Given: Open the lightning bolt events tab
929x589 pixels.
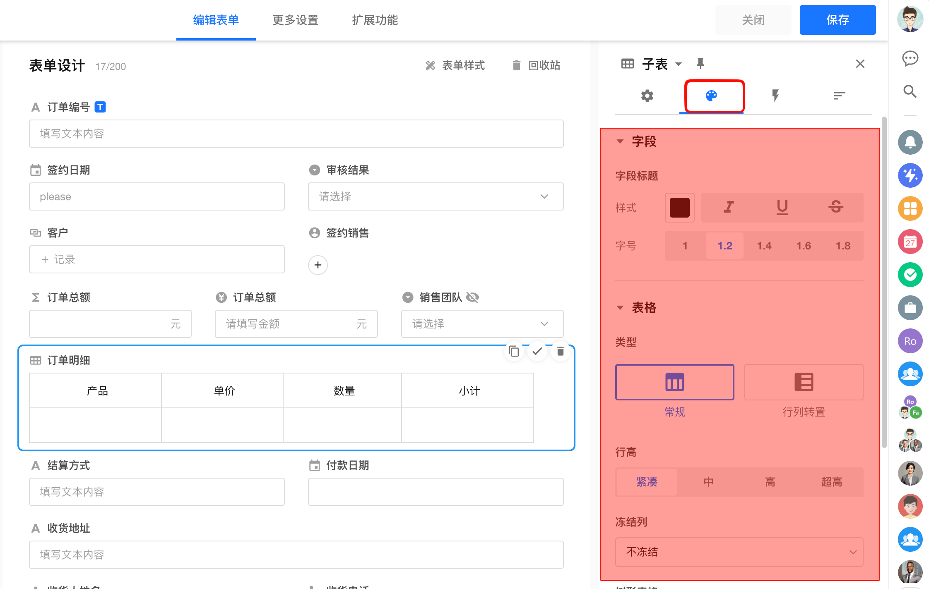Looking at the screenshot, I should pyautogui.click(x=775, y=96).
